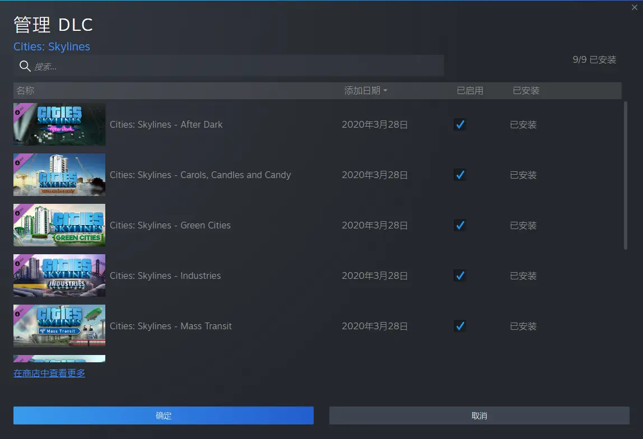
Task: Open Industries DLC thumbnail
Action: 59,275
